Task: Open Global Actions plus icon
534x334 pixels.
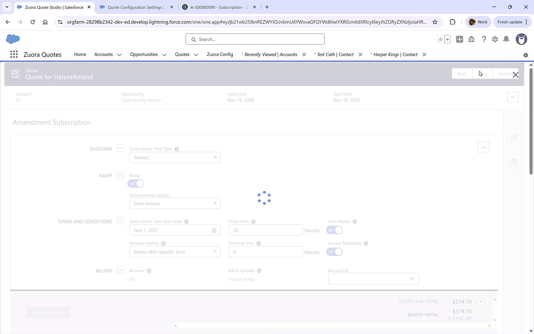Action: click(x=459, y=39)
